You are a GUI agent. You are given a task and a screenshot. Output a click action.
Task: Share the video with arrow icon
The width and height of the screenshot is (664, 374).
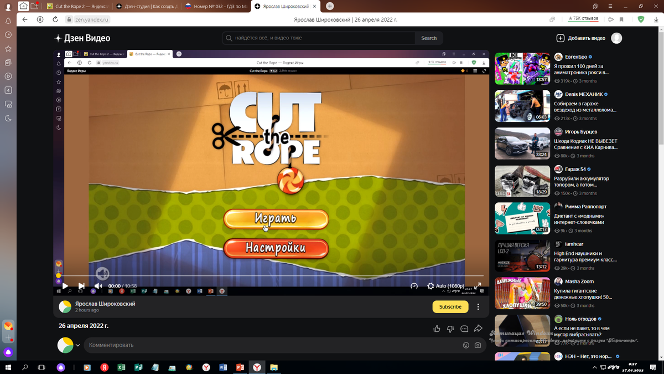coord(478,329)
